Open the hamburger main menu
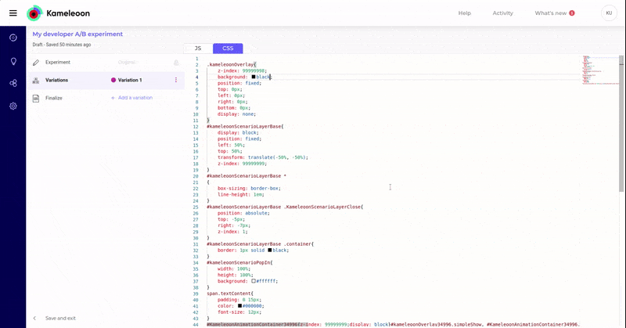 tap(13, 13)
